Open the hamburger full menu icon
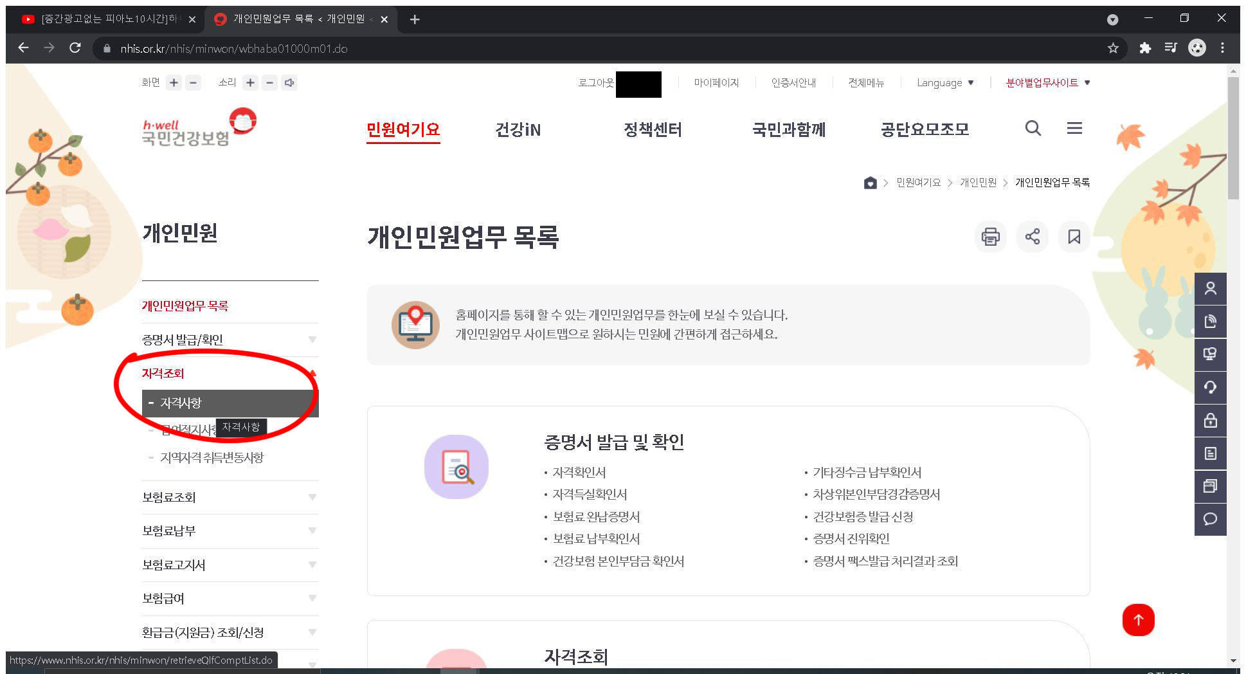The width and height of the screenshot is (1246, 674). tap(1074, 129)
